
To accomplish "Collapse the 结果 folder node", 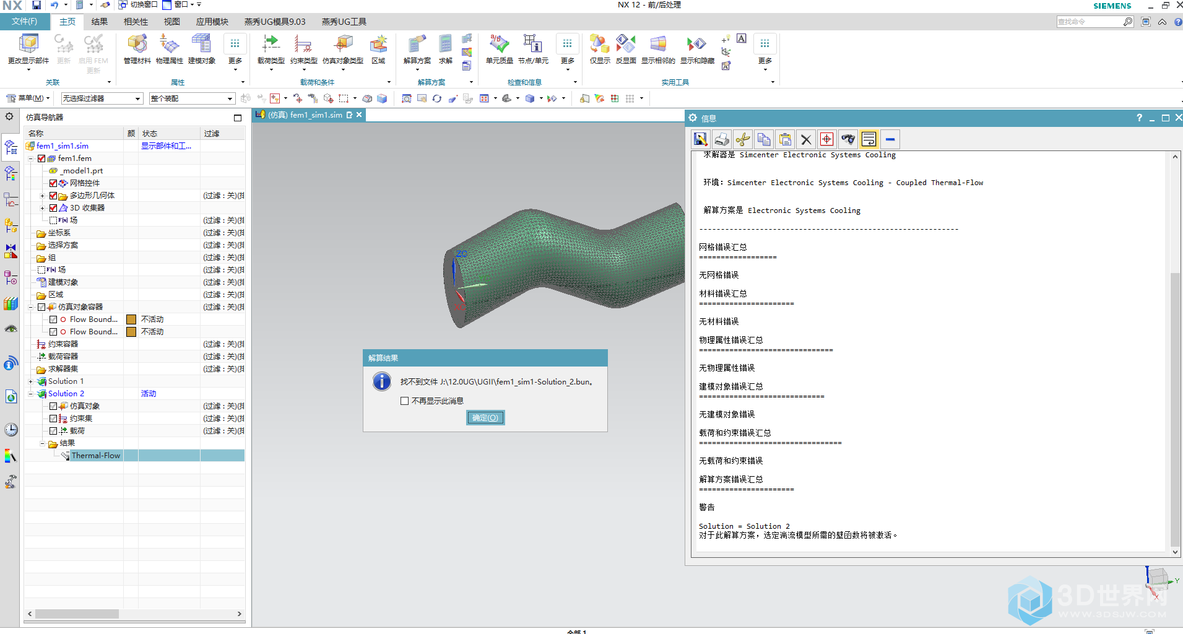I will click(x=43, y=443).
